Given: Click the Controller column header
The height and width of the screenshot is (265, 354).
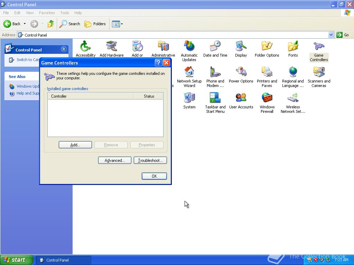Looking at the screenshot, I should point(91,96).
